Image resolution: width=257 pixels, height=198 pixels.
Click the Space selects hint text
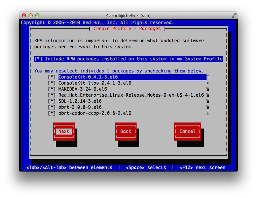click(146, 167)
